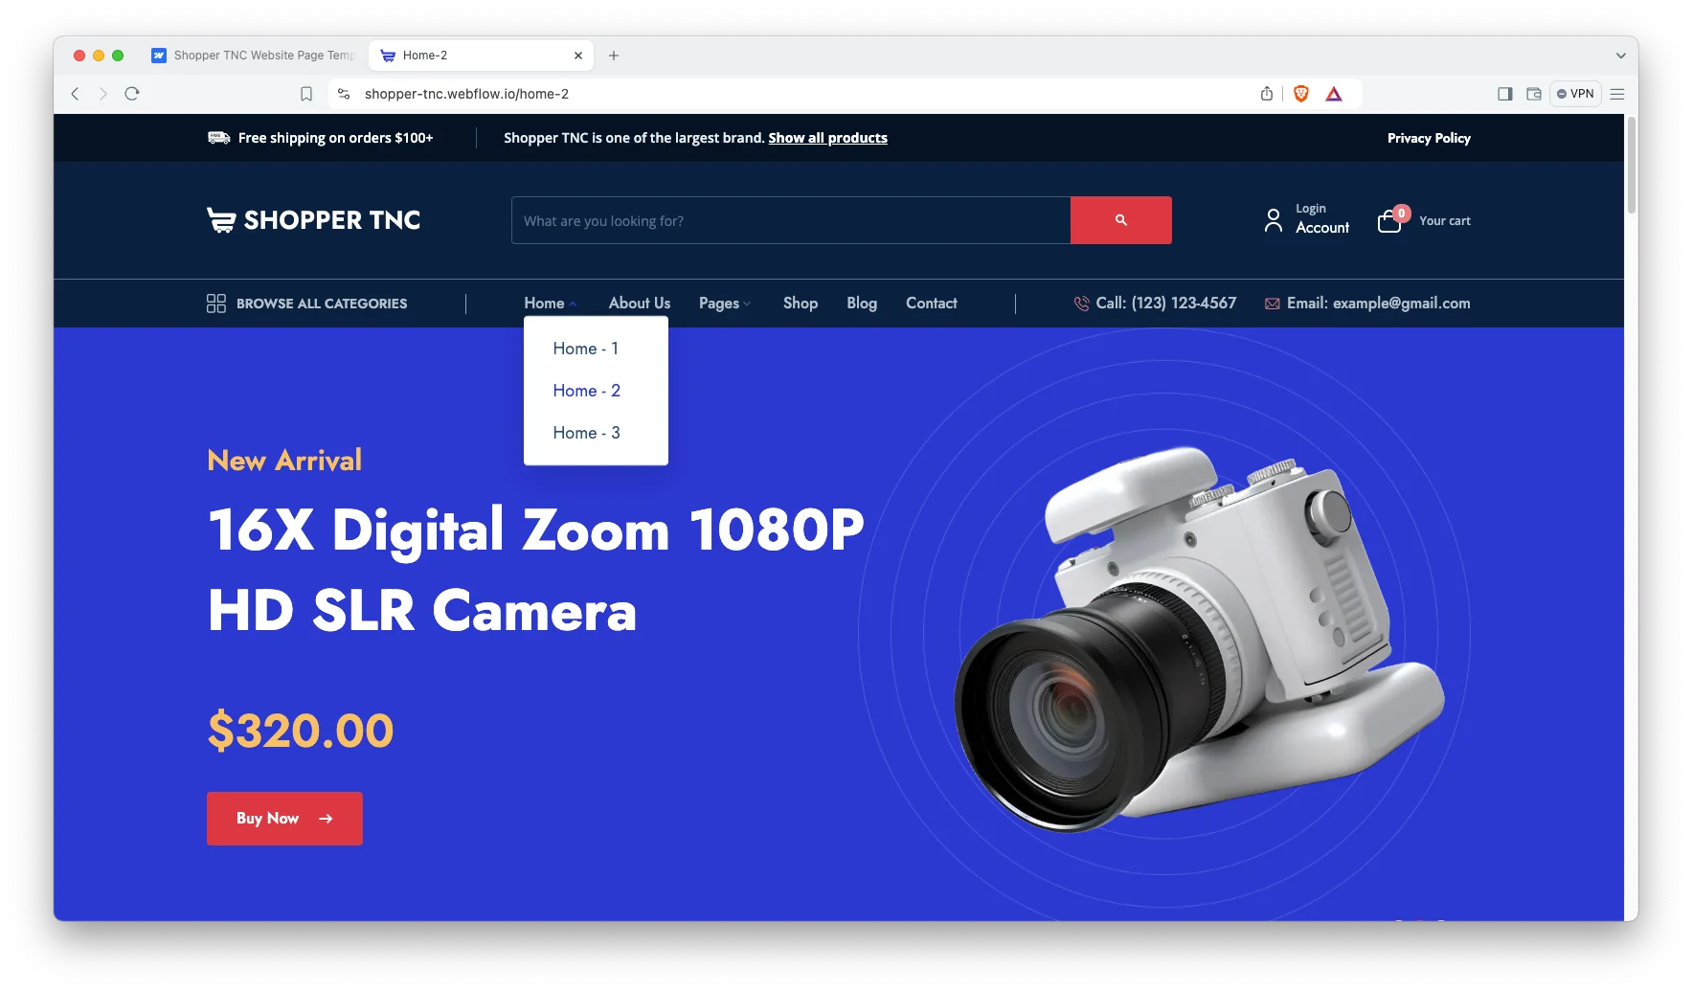Open the shopping cart bag icon
This screenshot has height=992, width=1692.
pos(1388,221)
